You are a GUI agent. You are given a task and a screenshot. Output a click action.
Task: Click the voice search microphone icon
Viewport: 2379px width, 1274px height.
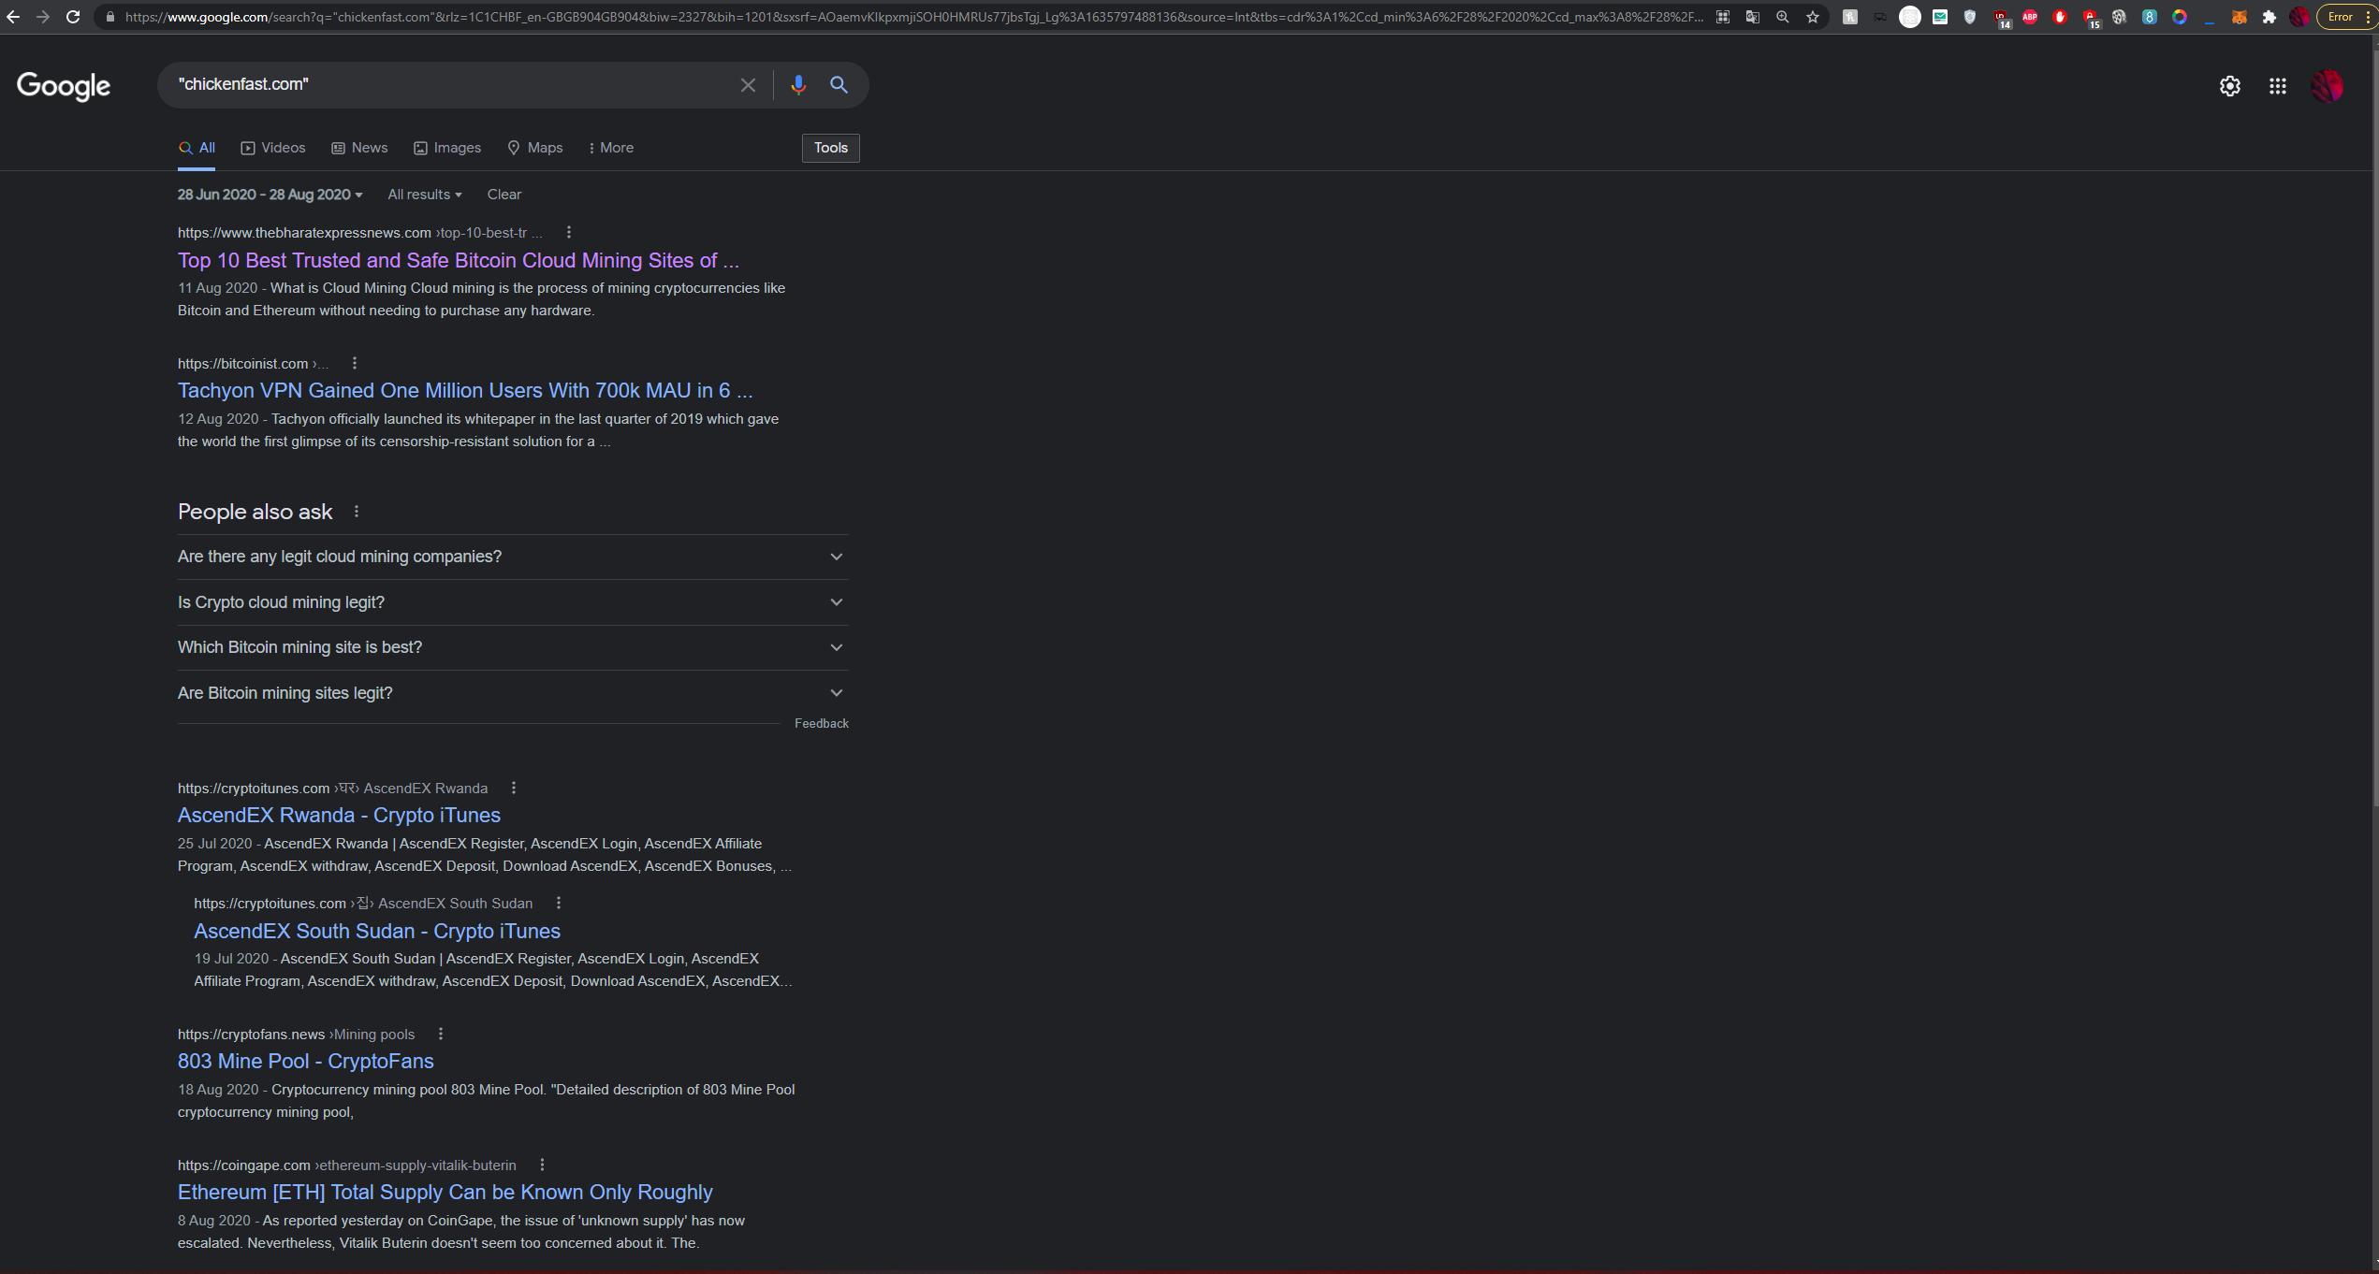coord(797,85)
